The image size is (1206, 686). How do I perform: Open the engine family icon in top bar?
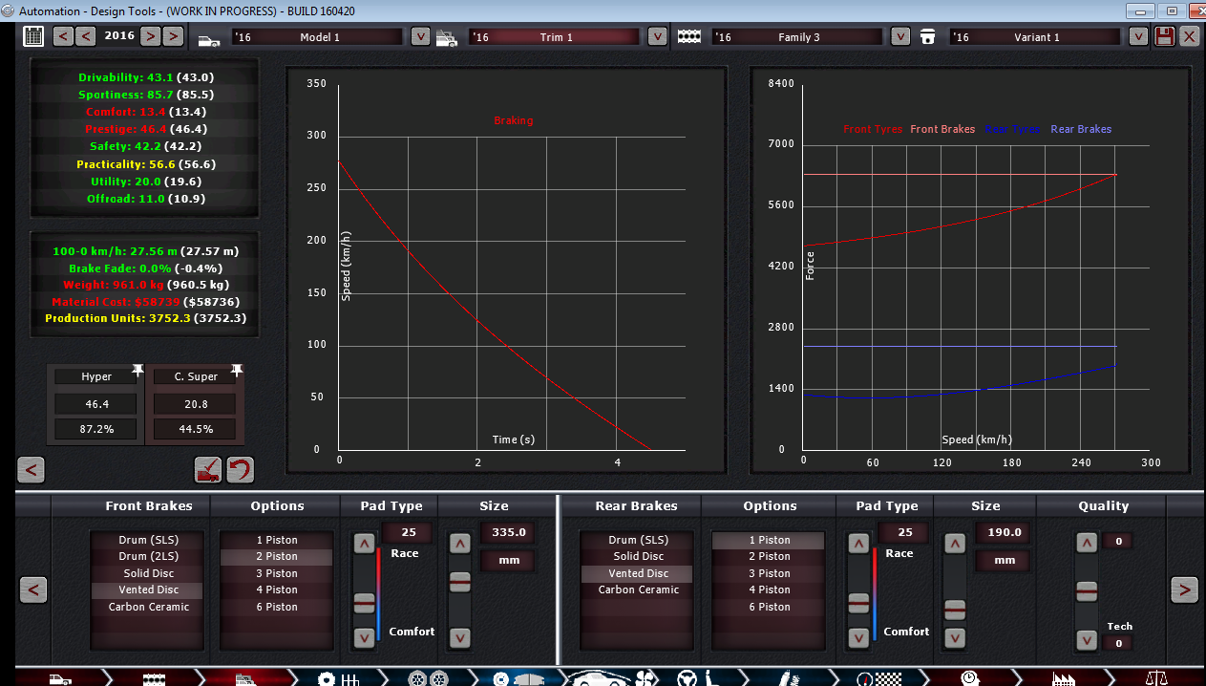coord(689,36)
